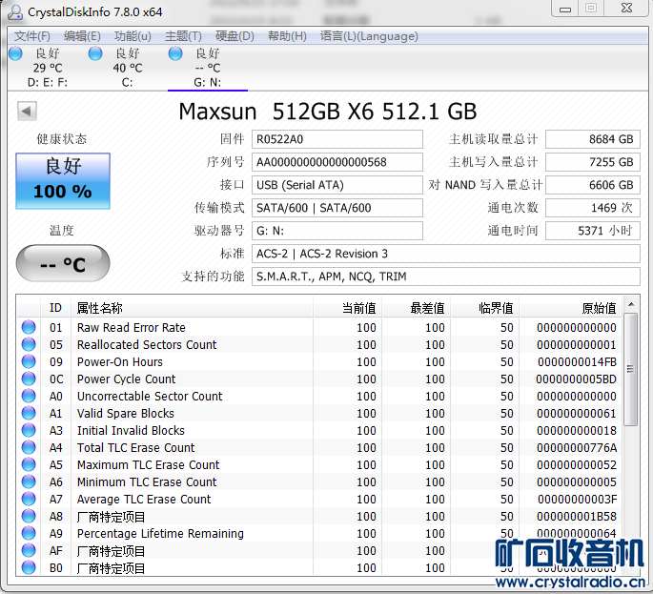Open the 帮助(H) menu
The image size is (653, 594).
pyautogui.click(x=287, y=36)
